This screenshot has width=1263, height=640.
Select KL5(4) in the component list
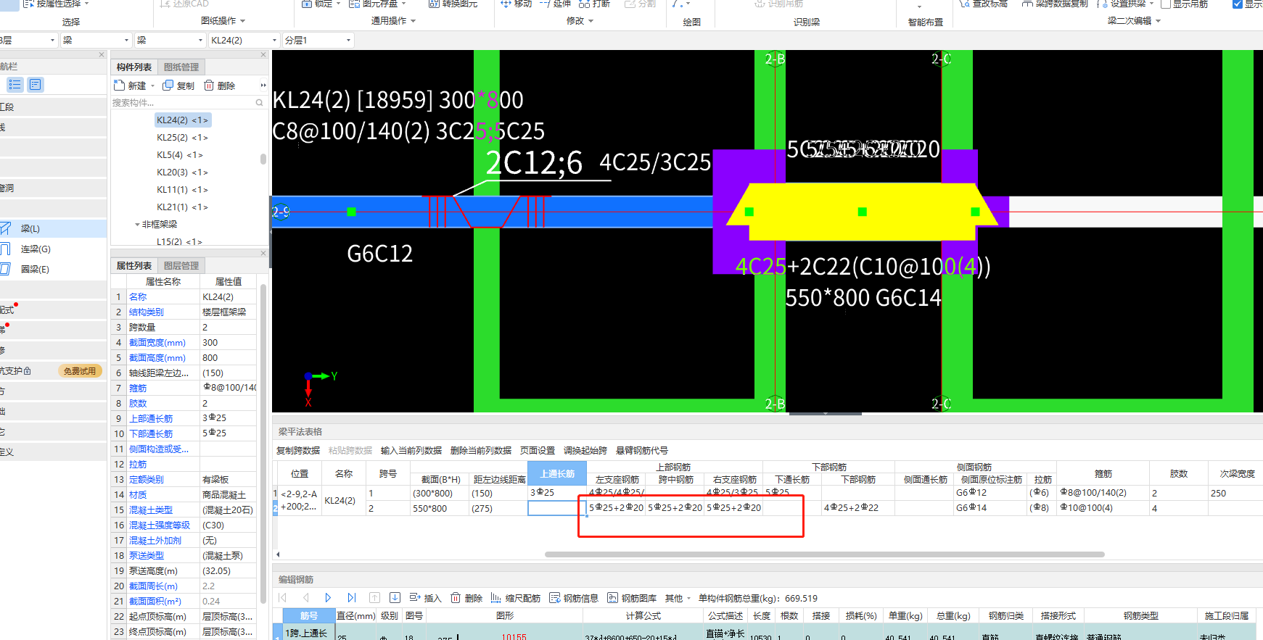[180, 155]
